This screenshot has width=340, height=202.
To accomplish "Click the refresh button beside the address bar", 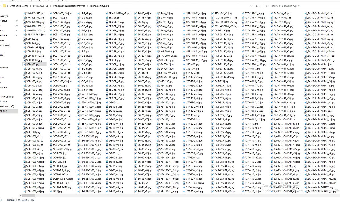I will (x=257, y=6).
